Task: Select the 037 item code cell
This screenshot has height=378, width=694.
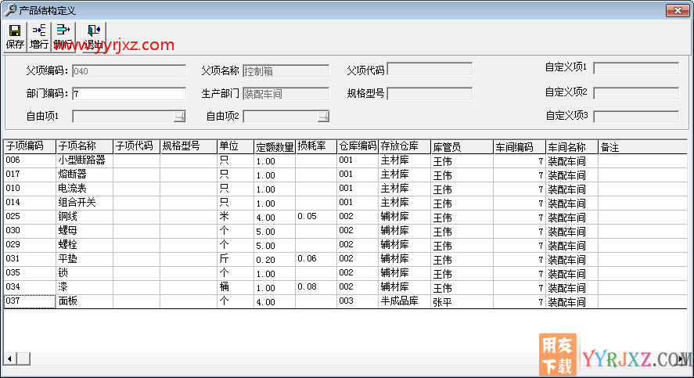Action: tap(29, 301)
